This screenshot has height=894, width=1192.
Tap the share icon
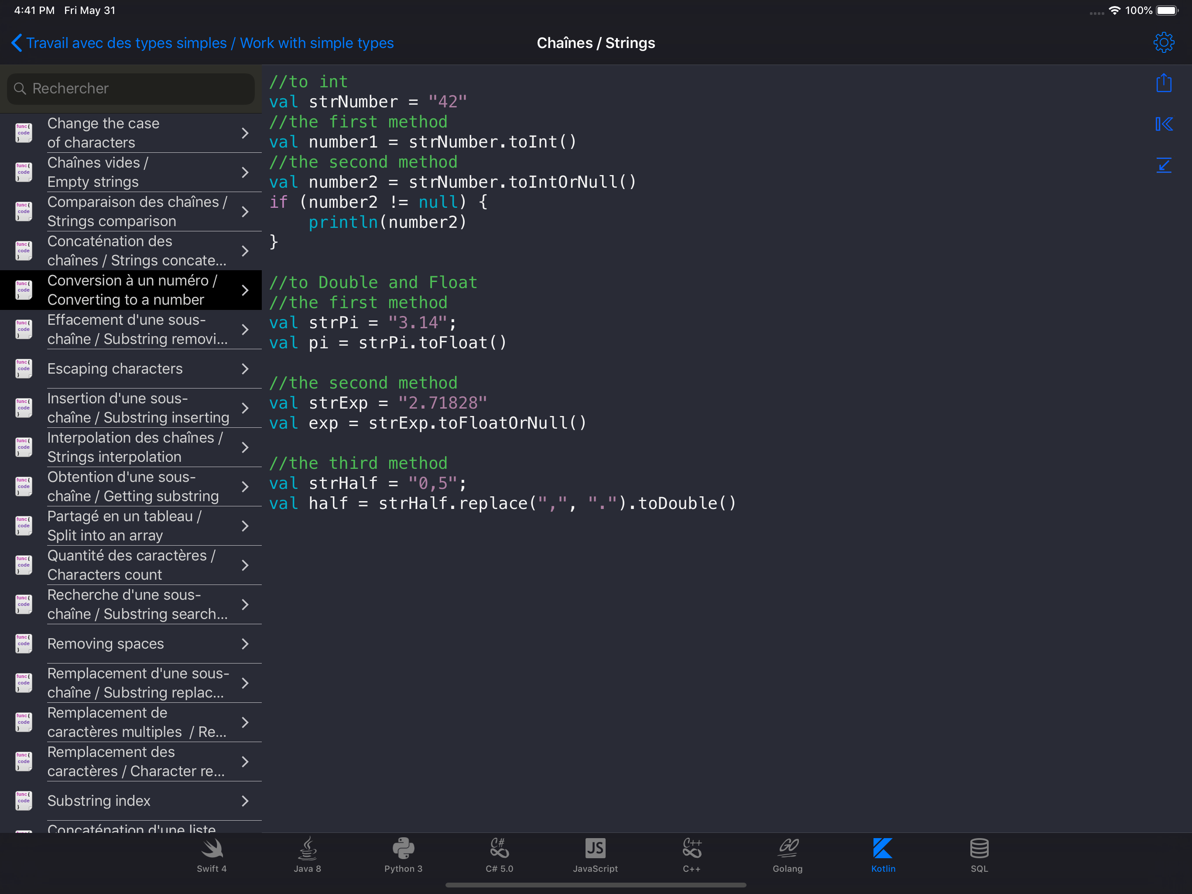pos(1164,83)
